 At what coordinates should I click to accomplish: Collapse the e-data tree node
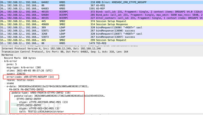pyautogui.click(x=5, y=86)
